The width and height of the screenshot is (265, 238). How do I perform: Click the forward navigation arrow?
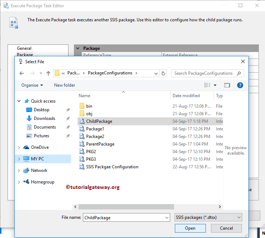(32, 73)
